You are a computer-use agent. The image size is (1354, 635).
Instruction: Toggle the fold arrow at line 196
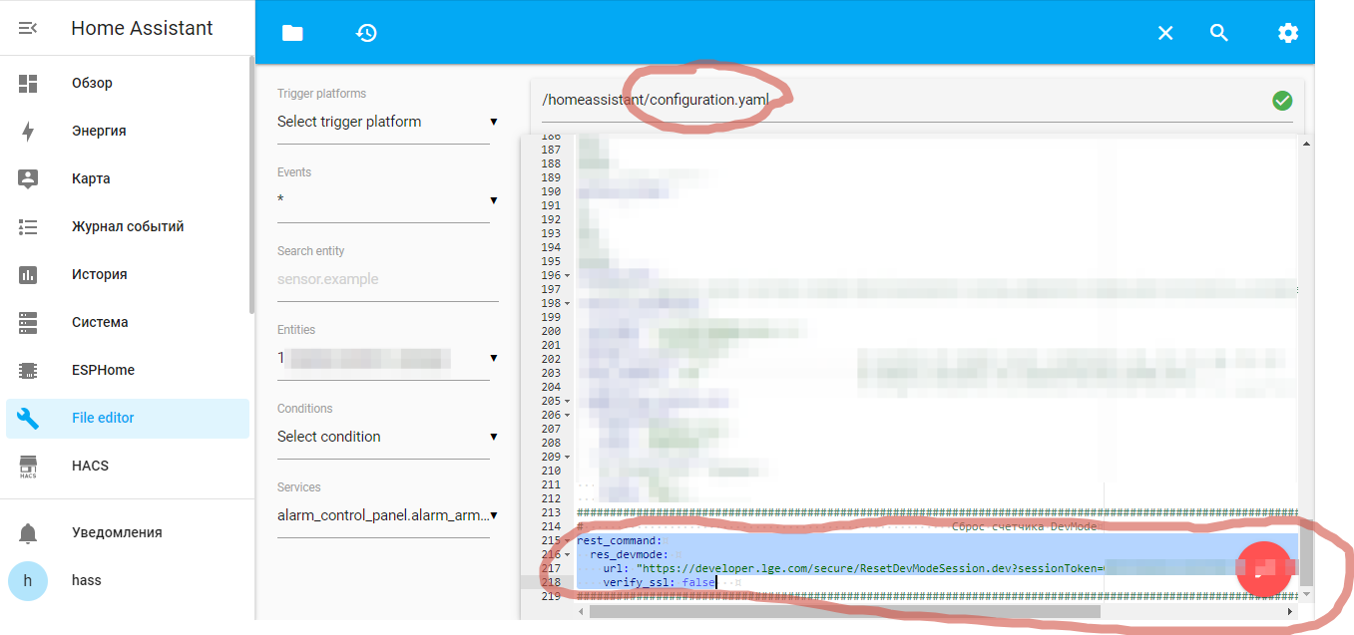[568, 275]
